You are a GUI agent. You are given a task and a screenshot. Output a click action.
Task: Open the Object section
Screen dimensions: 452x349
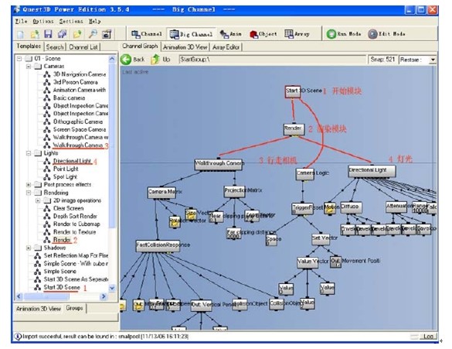pyautogui.click(x=263, y=34)
